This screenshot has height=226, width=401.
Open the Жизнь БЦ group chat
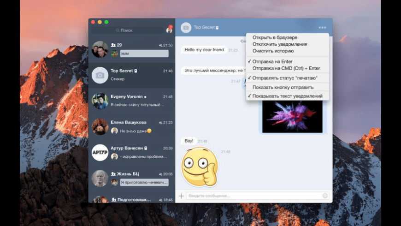(132, 178)
